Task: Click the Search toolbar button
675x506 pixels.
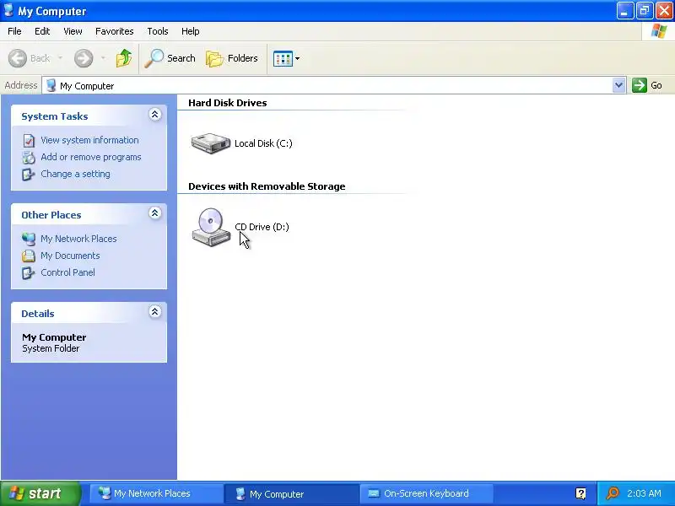Action: [170, 58]
